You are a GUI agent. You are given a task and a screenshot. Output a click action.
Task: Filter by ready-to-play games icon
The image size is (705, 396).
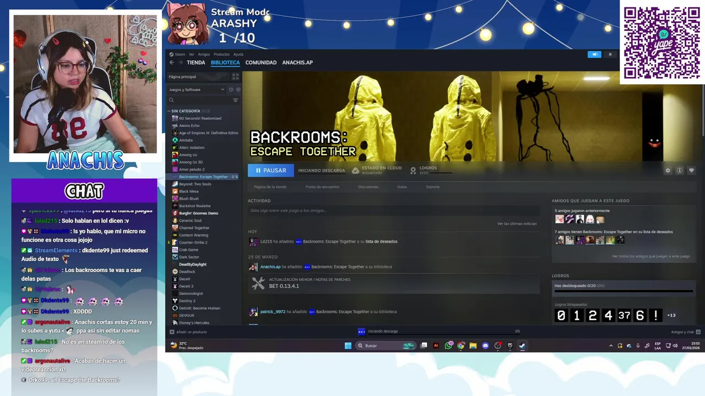pos(237,90)
